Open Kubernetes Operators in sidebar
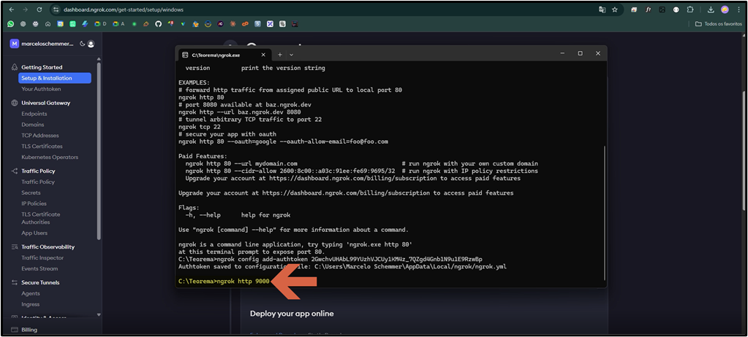Screen dimensions: 748x337 pyautogui.click(x=50, y=157)
